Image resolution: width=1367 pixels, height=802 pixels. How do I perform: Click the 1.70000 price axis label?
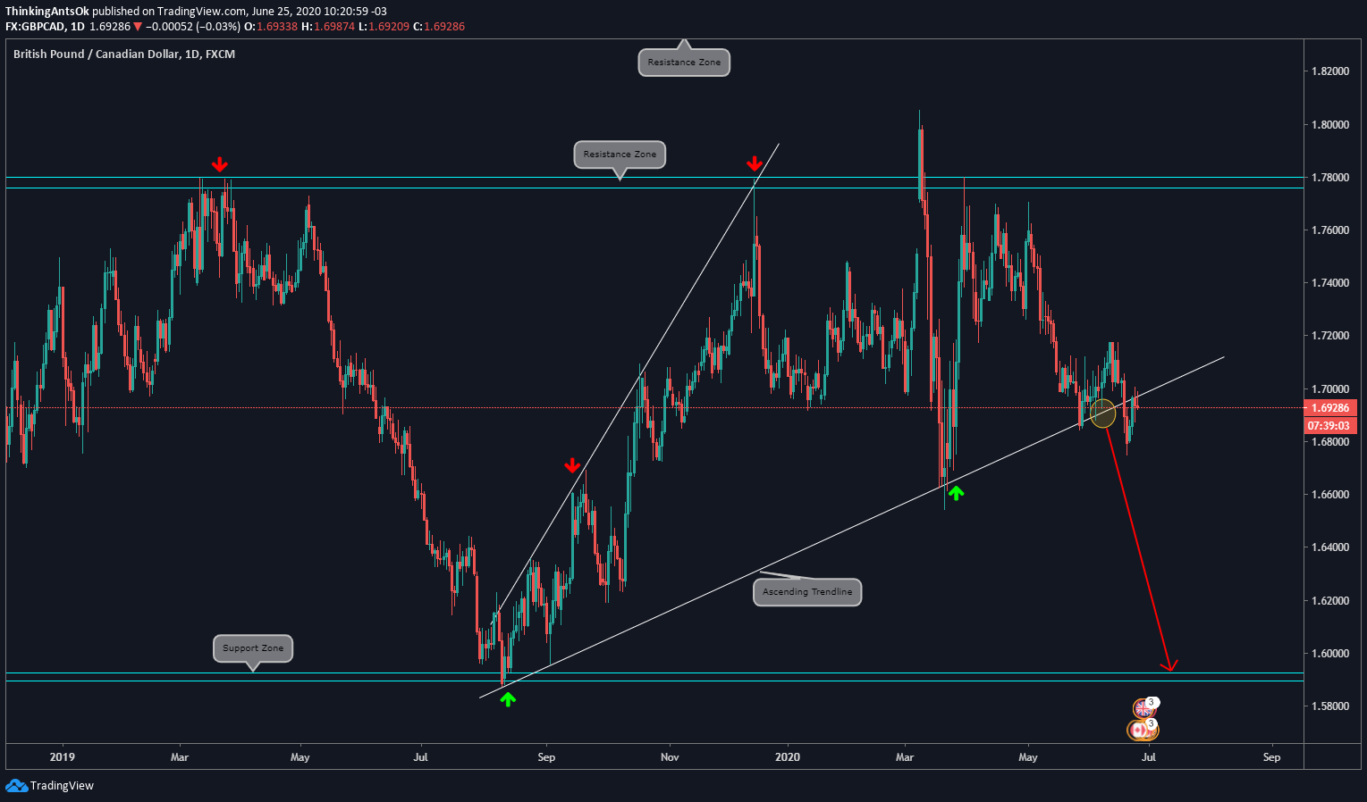1329,389
